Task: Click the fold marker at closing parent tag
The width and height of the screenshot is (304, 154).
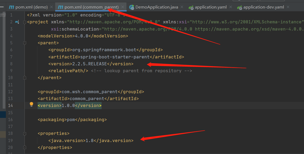Action: pyautogui.click(x=25, y=78)
